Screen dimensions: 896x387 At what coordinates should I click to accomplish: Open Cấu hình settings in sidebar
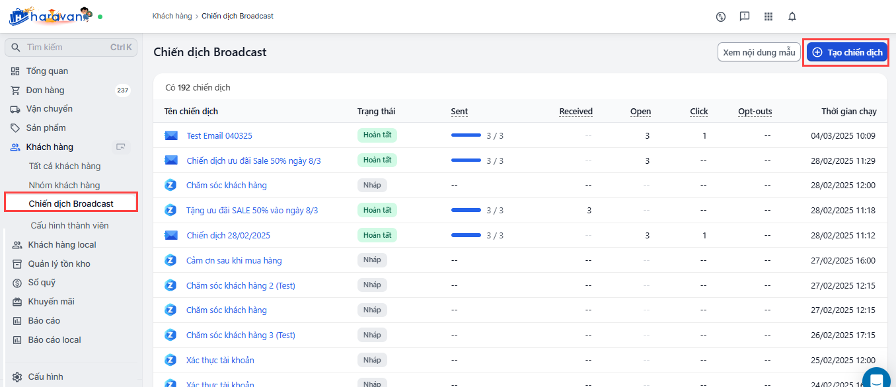point(46,376)
